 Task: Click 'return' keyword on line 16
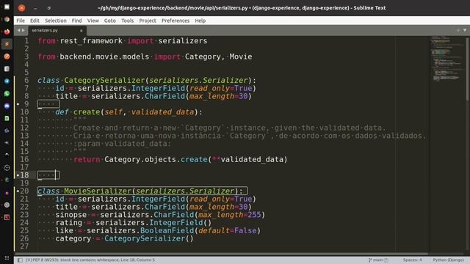(x=87, y=160)
